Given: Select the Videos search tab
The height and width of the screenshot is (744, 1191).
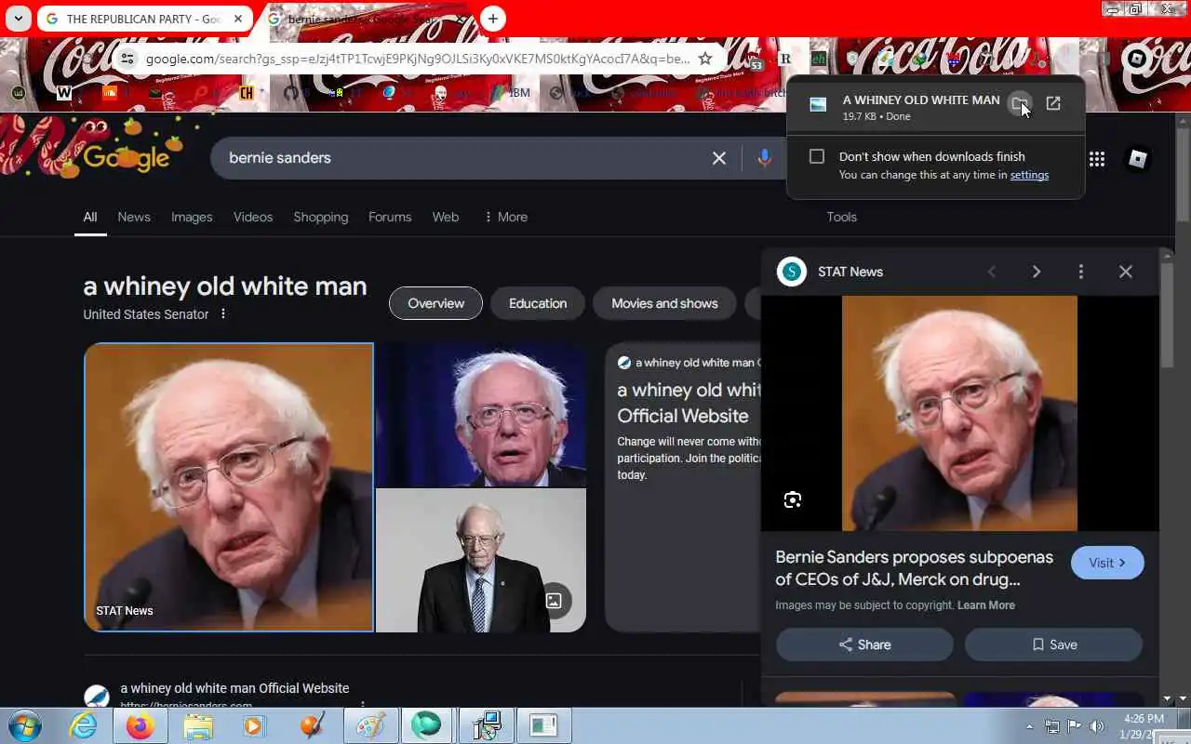Looking at the screenshot, I should coord(253,217).
